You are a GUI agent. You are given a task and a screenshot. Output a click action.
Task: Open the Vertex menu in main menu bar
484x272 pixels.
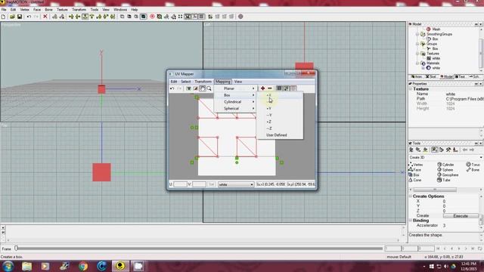pyautogui.click(x=25, y=10)
